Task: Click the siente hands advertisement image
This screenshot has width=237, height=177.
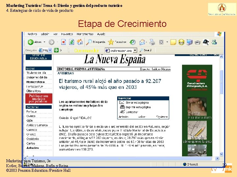Action: click(197, 107)
